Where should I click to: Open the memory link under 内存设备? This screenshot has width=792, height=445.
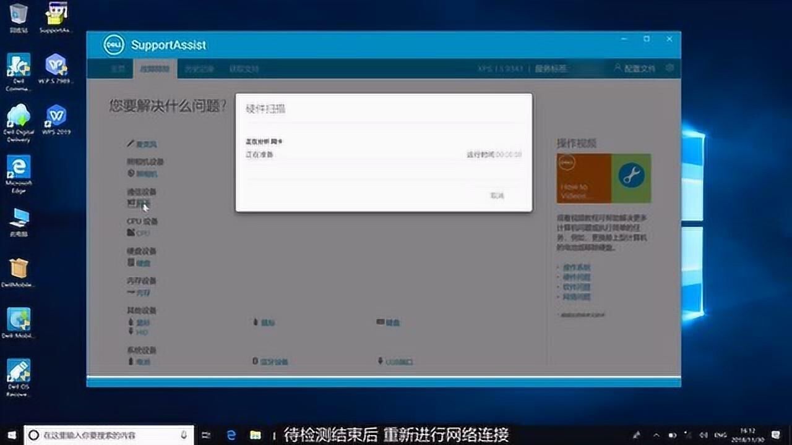pos(144,293)
